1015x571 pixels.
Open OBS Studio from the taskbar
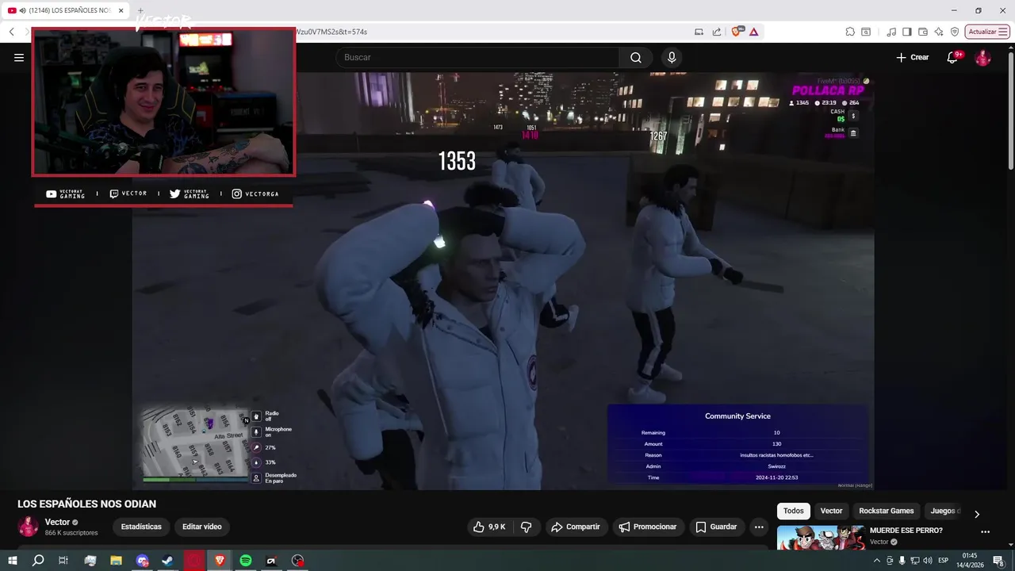pyautogui.click(x=297, y=561)
